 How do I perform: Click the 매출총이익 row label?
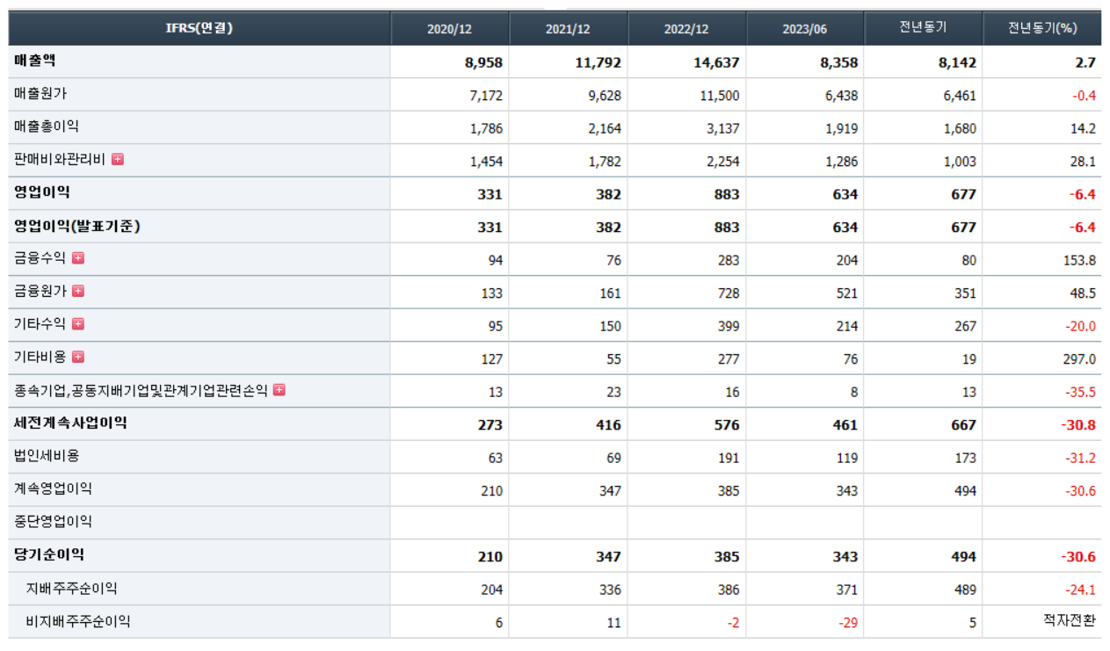click(x=47, y=127)
